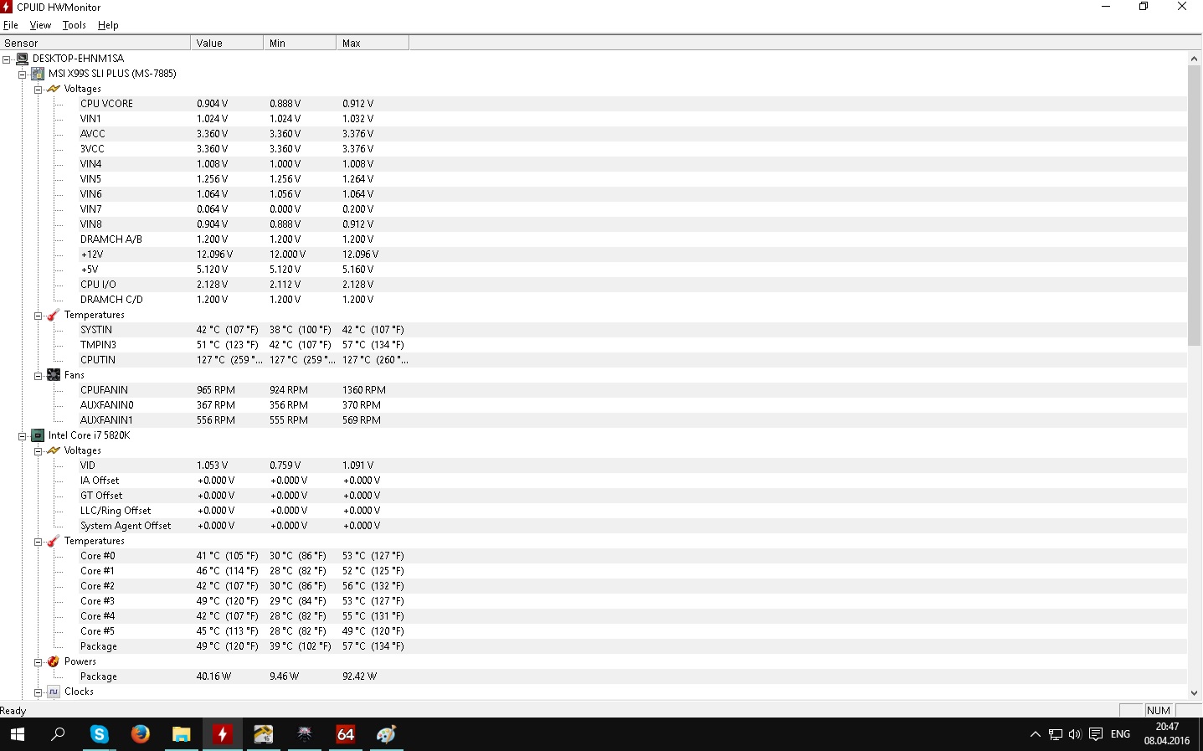Collapse the Powers section
The width and height of the screenshot is (1203, 751).
(x=38, y=662)
